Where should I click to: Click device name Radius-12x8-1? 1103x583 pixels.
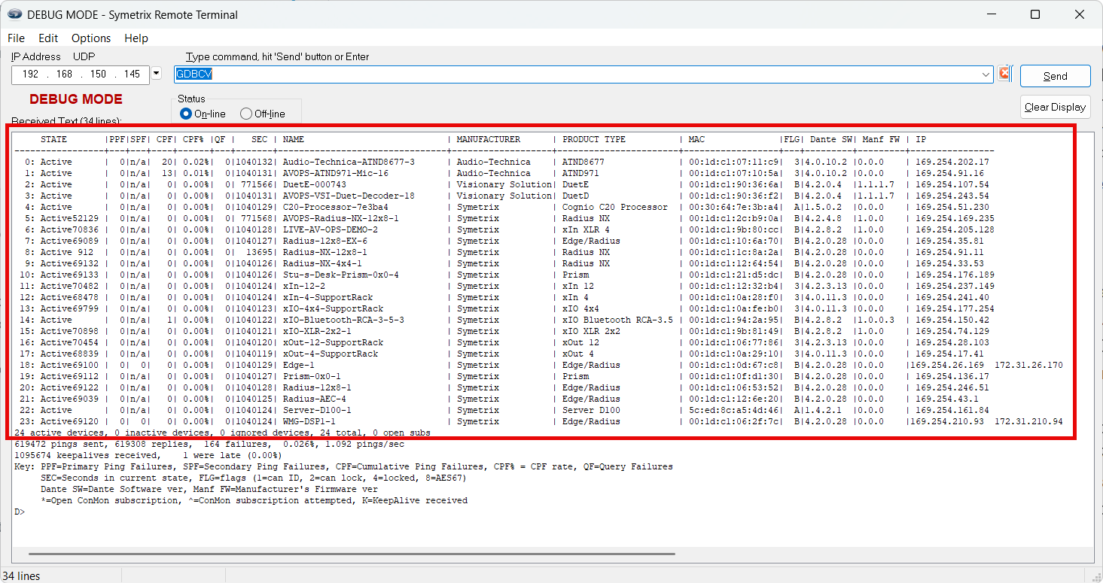317,387
